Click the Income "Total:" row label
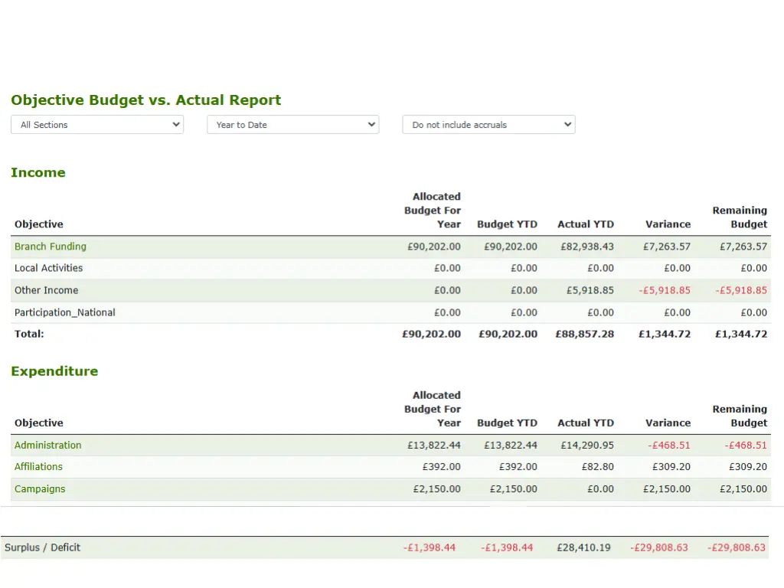 tap(29, 334)
